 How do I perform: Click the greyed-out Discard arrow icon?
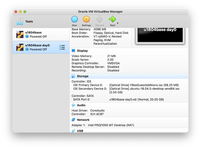pyautogui.click(x=99, y=19)
